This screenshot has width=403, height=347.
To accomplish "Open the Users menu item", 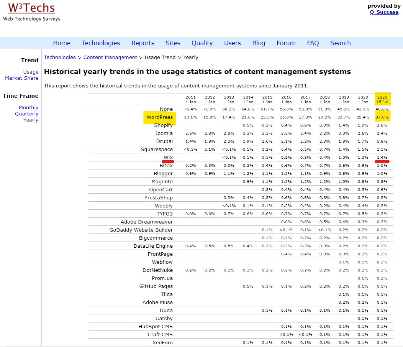I will click(x=233, y=43).
